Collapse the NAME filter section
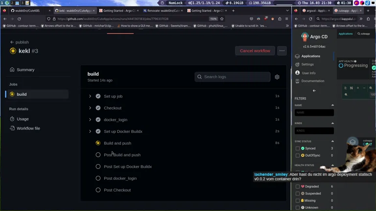Image resolution: width=376 pixels, height=211 pixels. tap(332, 105)
